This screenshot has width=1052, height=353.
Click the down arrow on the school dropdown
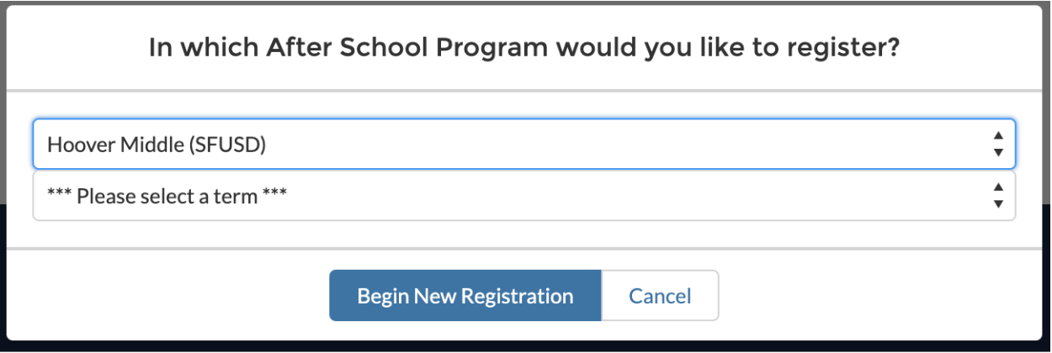[998, 153]
